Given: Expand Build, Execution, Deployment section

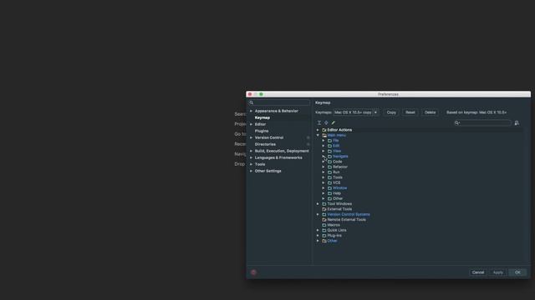Looking at the screenshot, I should point(251,151).
